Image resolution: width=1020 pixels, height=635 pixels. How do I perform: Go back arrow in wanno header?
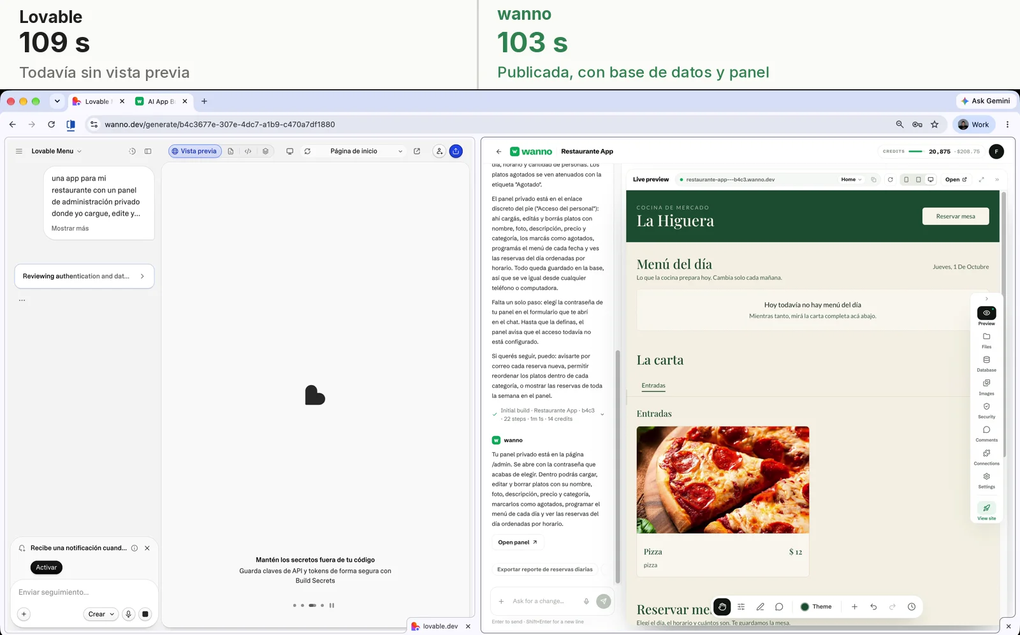pyautogui.click(x=499, y=151)
